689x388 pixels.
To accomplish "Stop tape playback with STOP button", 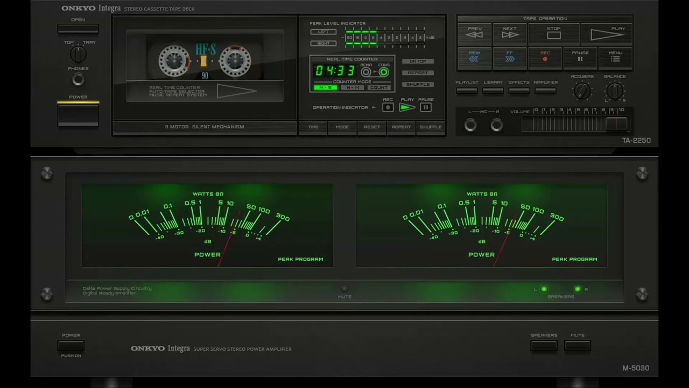I will [553, 34].
